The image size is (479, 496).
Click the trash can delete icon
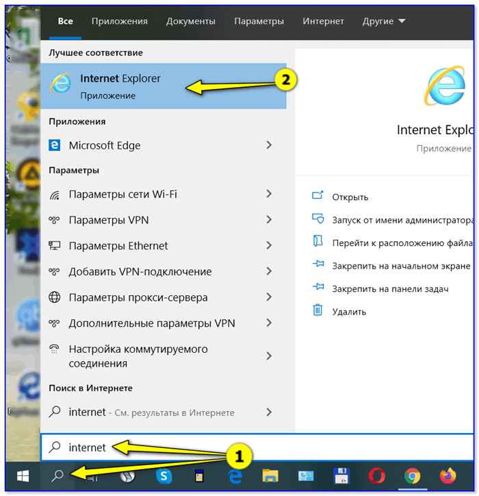(318, 310)
